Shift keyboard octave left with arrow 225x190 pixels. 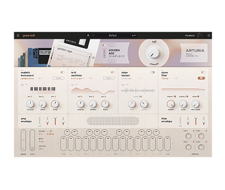point(59,143)
